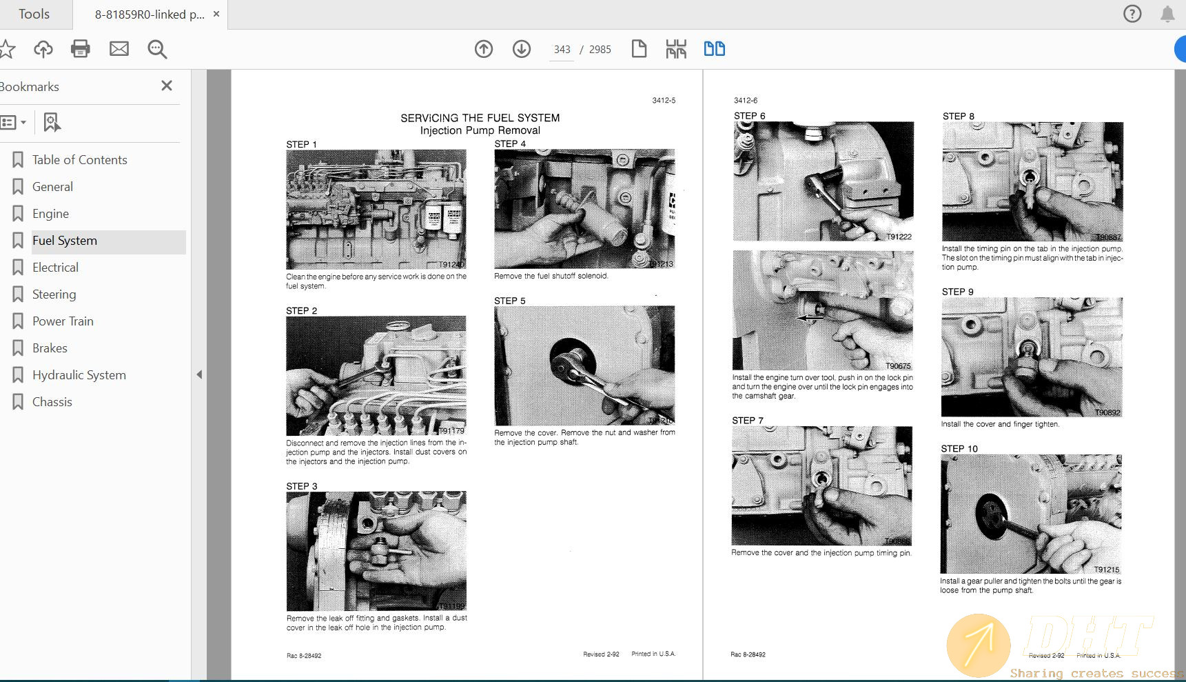The width and height of the screenshot is (1186, 682).
Task: Add new bookmark icon in panel
Action: (x=52, y=122)
